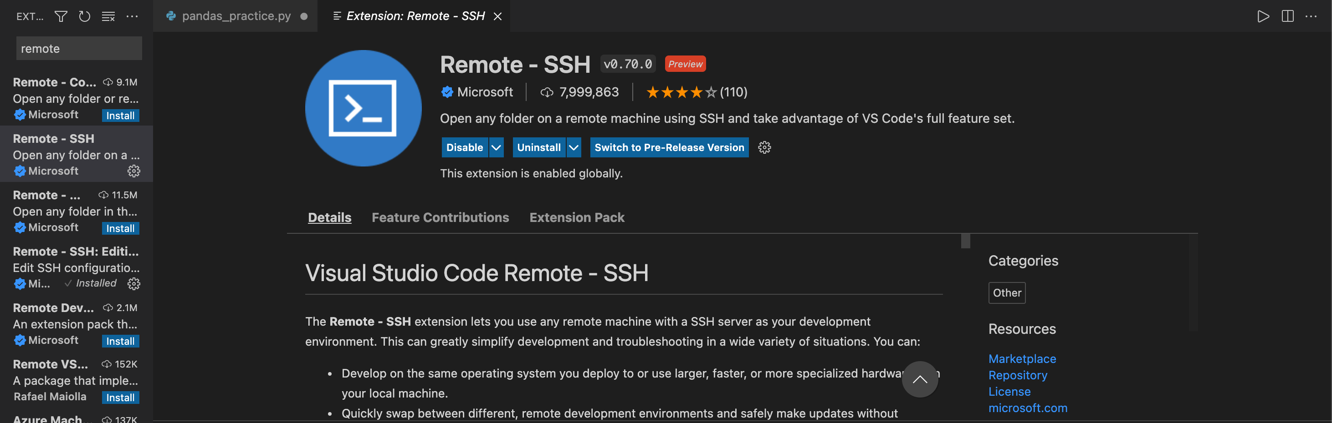The image size is (1332, 423).
Task: Expand the Disable dropdown arrow
Action: (x=497, y=148)
